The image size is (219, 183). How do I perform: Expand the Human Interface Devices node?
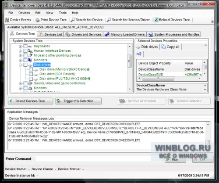point(20,51)
